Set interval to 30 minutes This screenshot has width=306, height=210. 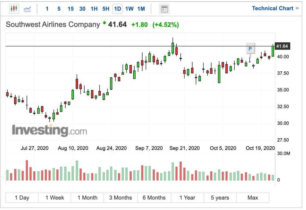(83, 9)
